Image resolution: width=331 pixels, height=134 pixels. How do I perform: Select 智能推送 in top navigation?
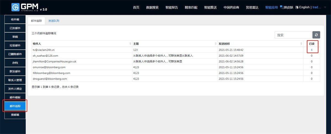point(210,7)
